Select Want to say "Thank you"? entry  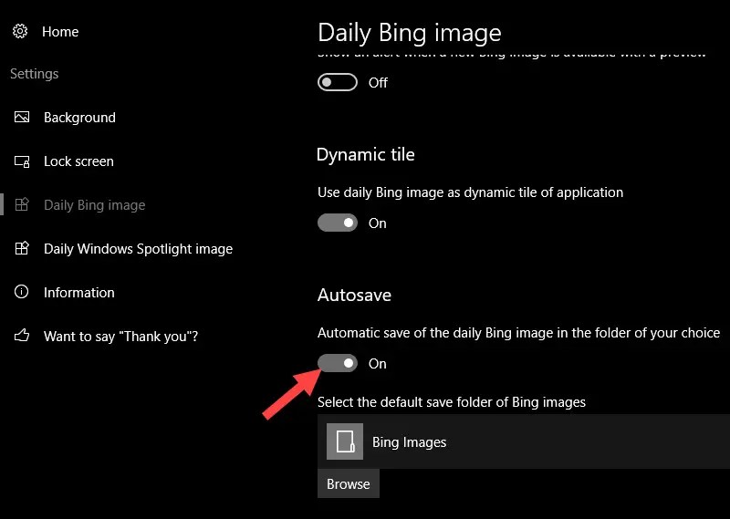click(x=121, y=336)
